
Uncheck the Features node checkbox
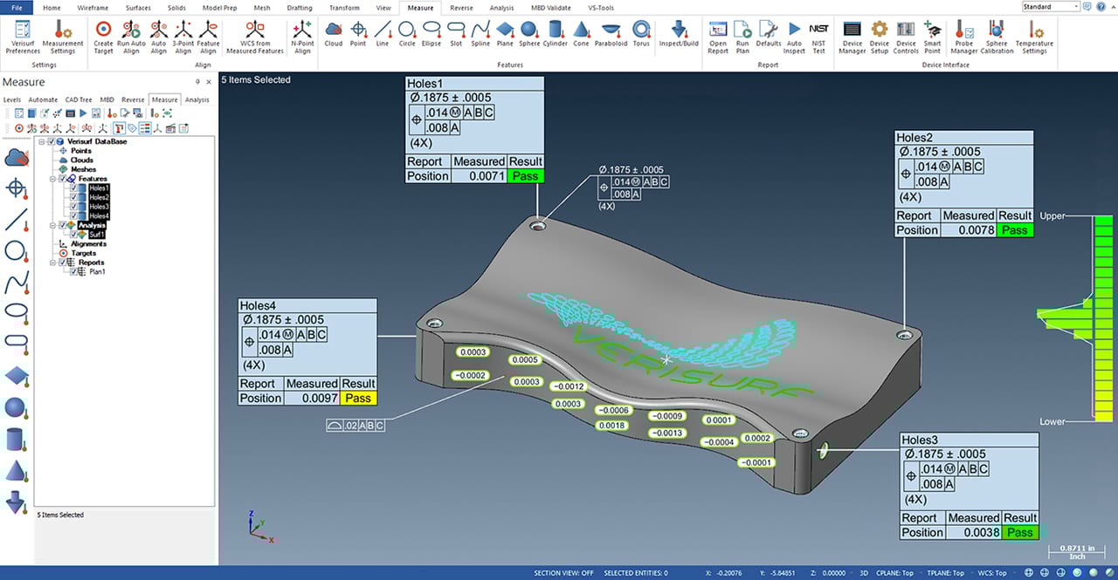tap(62, 179)
